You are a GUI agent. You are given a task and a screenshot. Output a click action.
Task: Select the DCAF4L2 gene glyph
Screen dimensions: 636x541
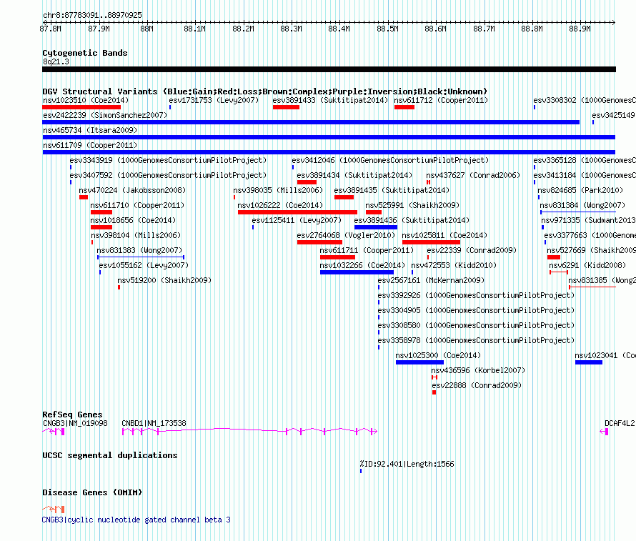click(x=604, y=432)
